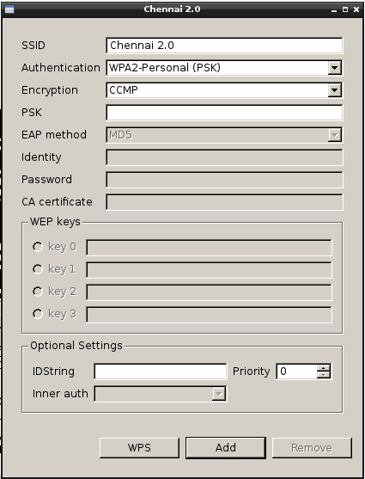The width and height of the screenshot is (365, 479).
Task: Decrease Priority with down arrow
Action: click(324, 375)
